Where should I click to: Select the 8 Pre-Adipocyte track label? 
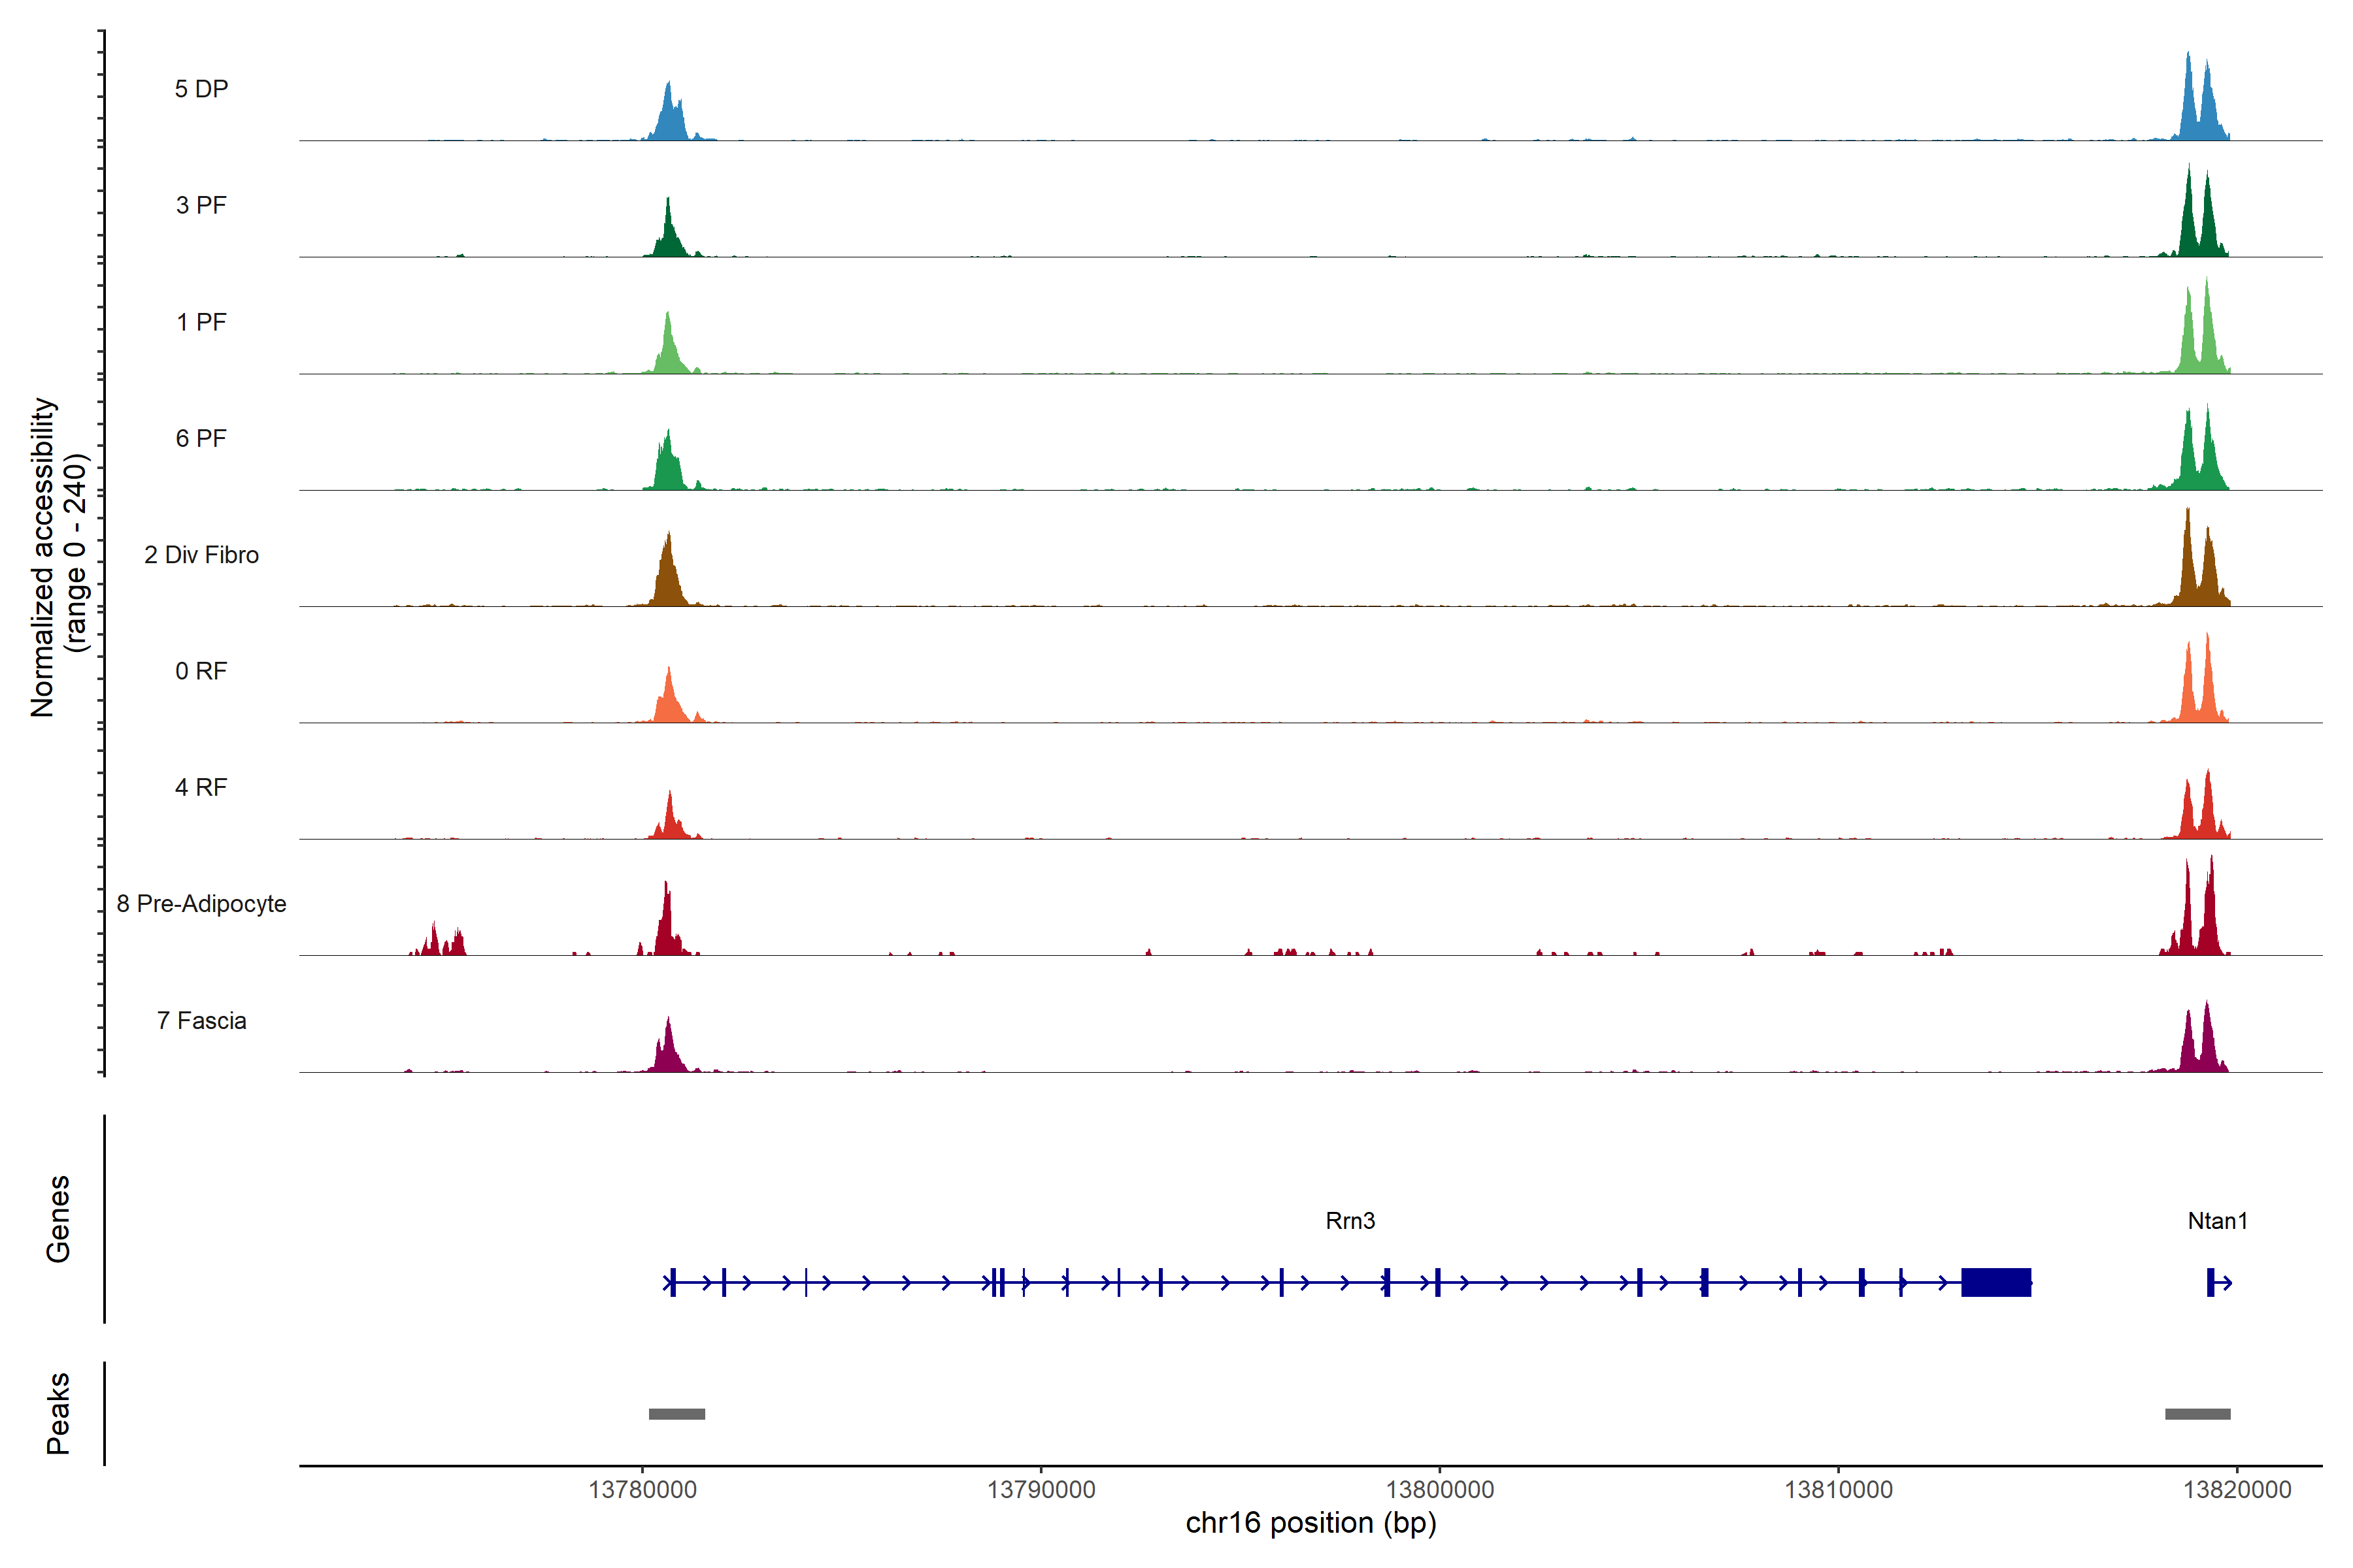coord(201,904)
